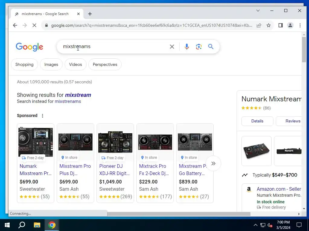Open the Amazon.com seller link
This screenshot has width=309, height=231.
point(279,189)
